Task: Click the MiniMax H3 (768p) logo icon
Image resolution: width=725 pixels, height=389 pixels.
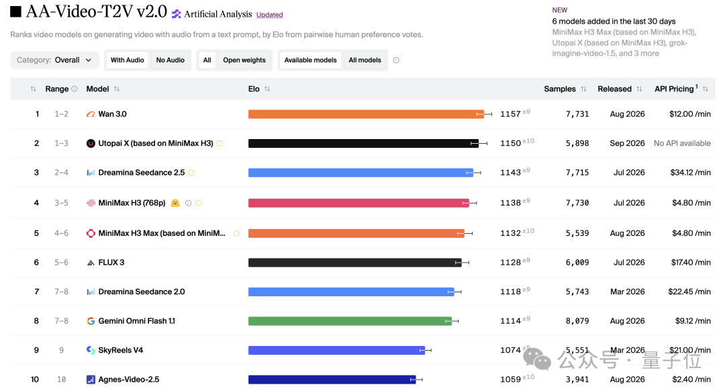Action: coord(91,203)
